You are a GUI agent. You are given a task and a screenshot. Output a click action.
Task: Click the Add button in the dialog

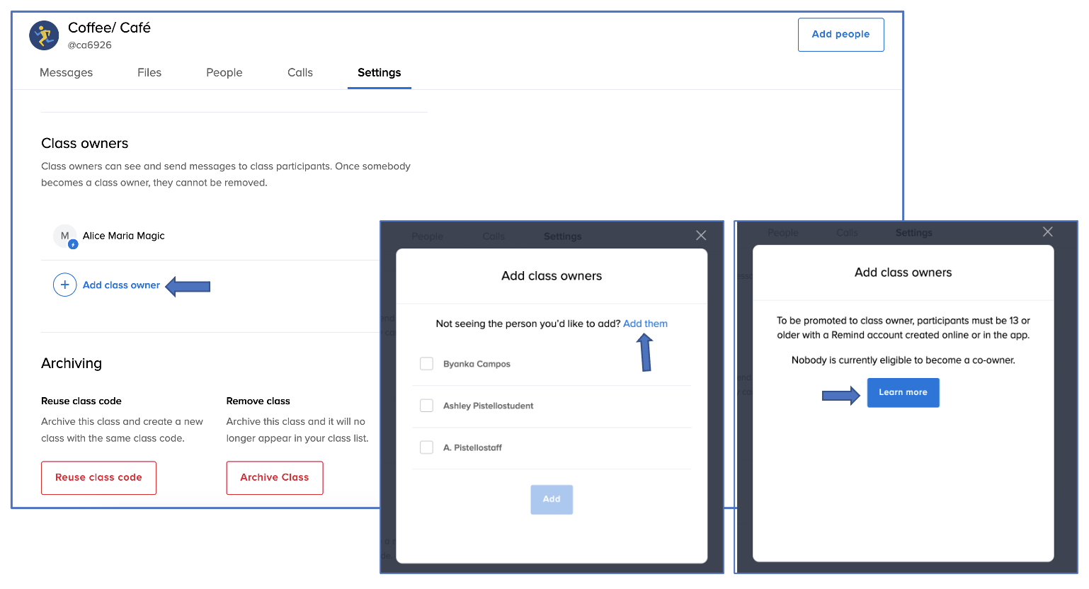(552, 500)
